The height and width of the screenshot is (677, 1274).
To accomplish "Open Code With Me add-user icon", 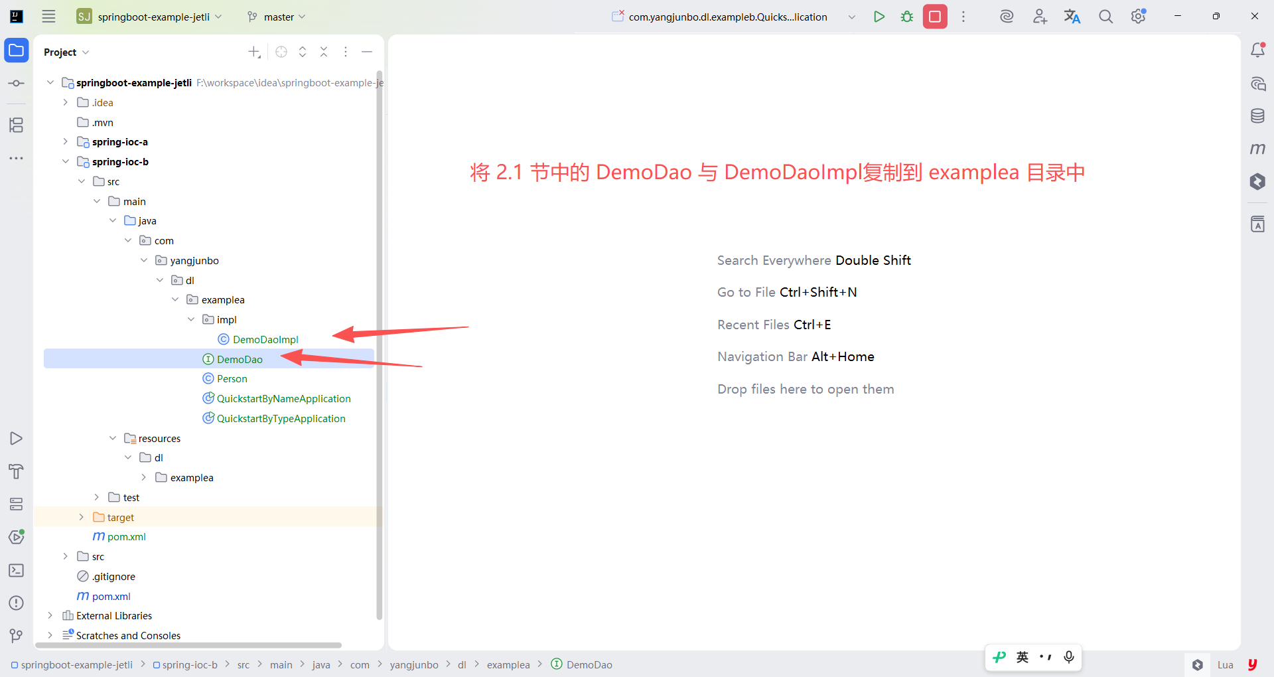I will [1040, 17].
